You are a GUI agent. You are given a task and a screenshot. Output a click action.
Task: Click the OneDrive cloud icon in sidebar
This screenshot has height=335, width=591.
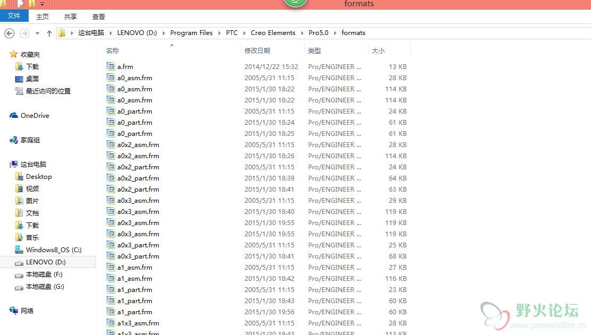tap(14, 115)
